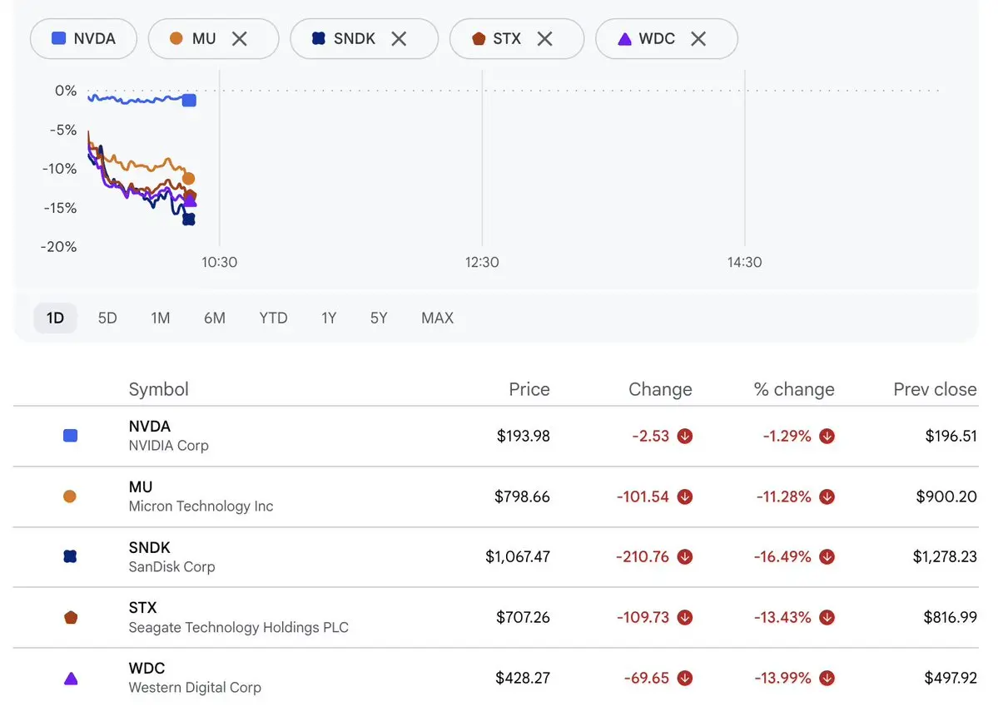This screenshot has width=998, height=711.
Task: Click the Western Digital Corp row
Action: pos(496,678)
